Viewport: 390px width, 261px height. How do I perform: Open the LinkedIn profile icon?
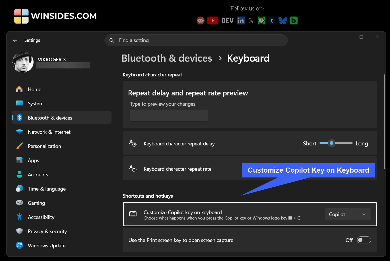[241, 20]
